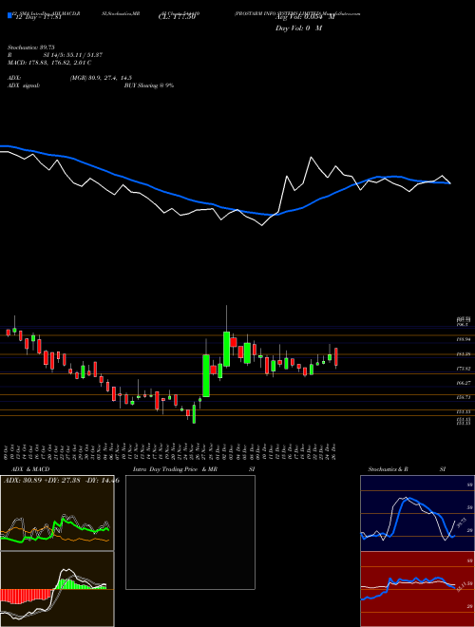This screenshot has width=475, height=627.
Task: Click the blue 12-day SMA legend square
Action: (9, 16)
